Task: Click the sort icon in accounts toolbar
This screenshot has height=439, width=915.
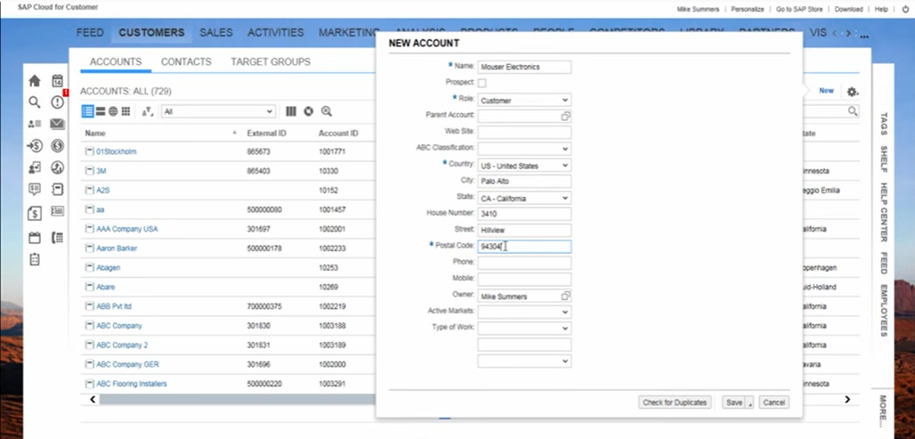Action: pyautogui.click(x=148, y=111)
